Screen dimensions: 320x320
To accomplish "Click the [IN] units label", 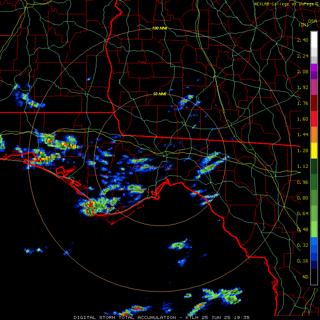I will (304, 25).
